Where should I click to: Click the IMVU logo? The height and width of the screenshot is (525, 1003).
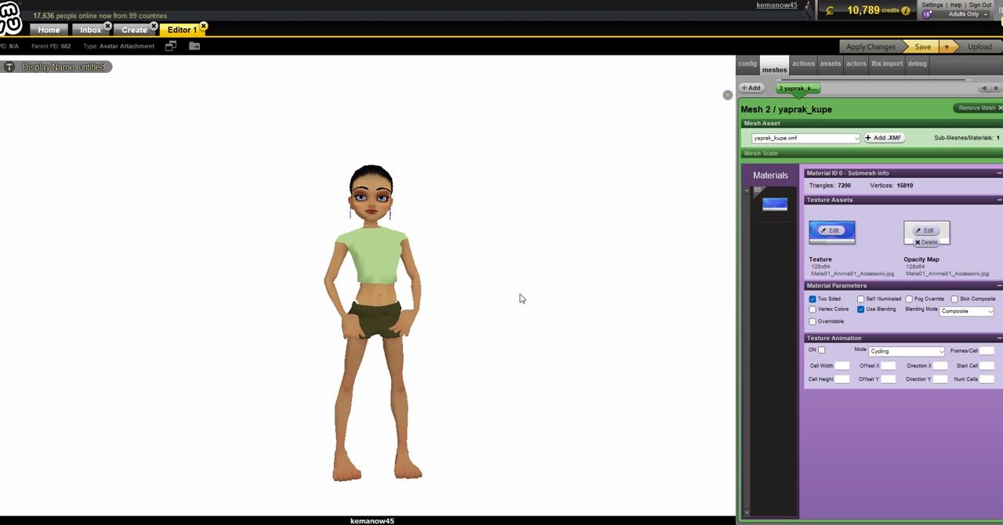click(11, 17)
